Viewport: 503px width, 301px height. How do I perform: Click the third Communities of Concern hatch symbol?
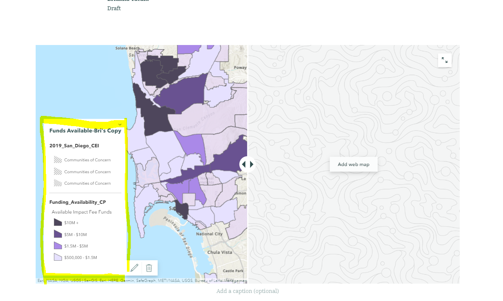[x=58, y=183]
